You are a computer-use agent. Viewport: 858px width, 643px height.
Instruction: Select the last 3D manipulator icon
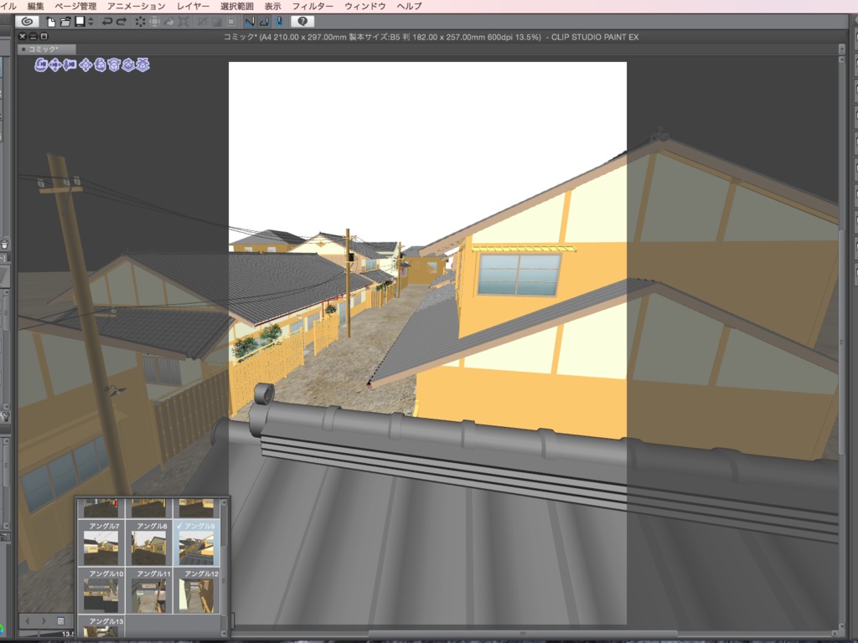(x=142, y=65)
